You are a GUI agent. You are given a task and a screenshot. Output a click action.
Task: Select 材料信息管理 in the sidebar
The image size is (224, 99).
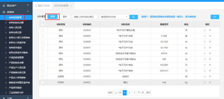point(16,17)
